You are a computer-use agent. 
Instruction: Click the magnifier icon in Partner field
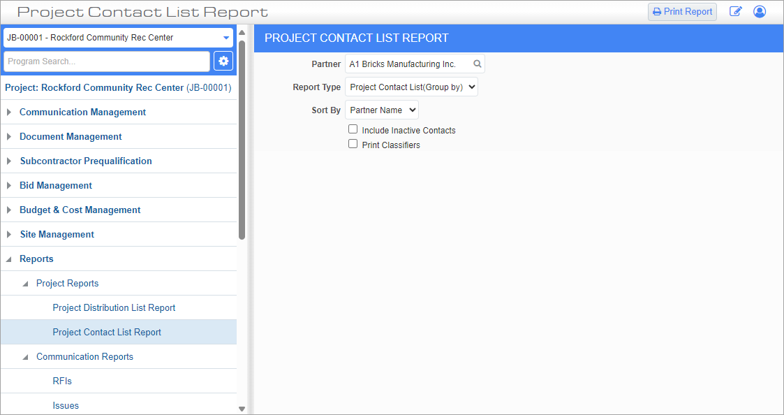(478, 63)
